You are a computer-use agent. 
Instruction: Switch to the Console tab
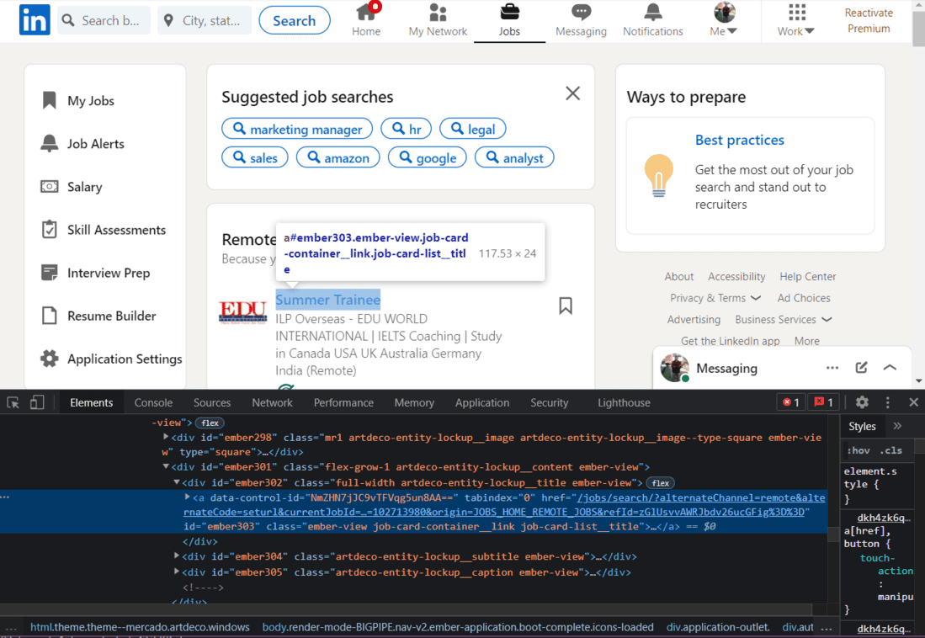point(153,402)
